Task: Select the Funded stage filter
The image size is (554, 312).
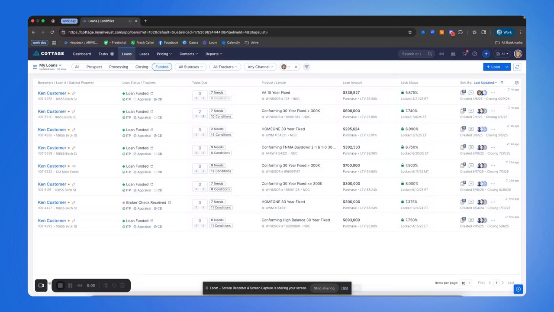Action: pyautogui.click(x=162, y=67)
